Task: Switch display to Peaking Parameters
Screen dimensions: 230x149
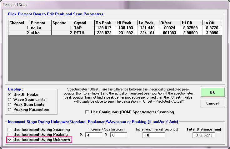Action: (x=10, y=110)
